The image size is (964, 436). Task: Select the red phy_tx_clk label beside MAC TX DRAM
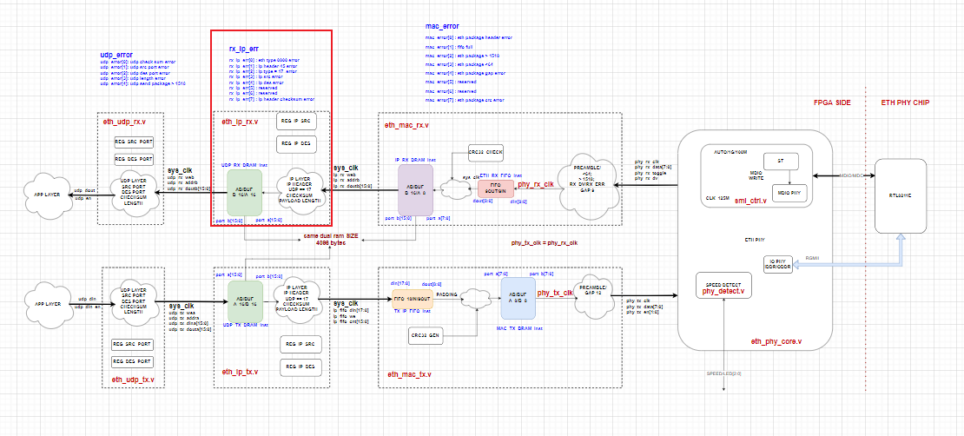tap(556, 294)
